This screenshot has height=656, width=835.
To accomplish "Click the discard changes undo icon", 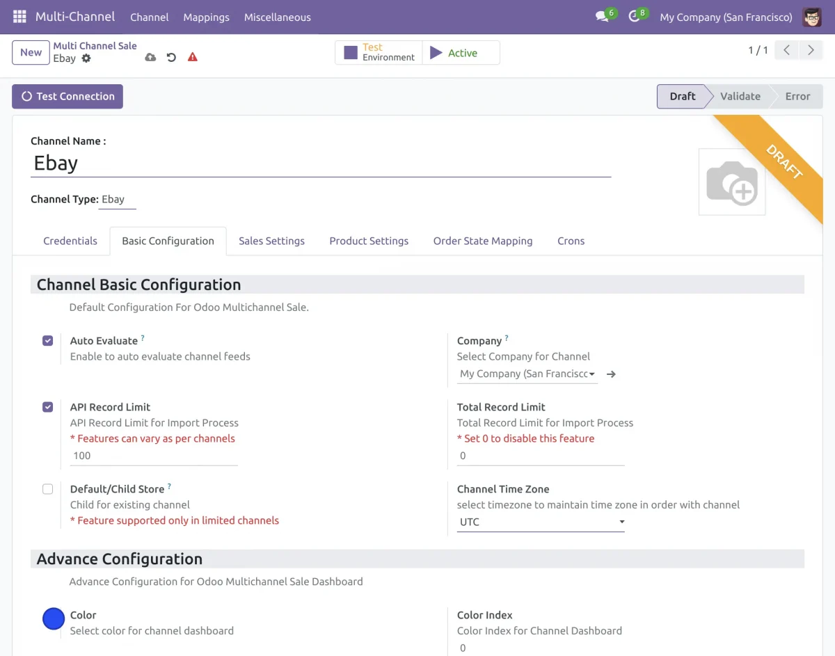I will click(171, 57).
